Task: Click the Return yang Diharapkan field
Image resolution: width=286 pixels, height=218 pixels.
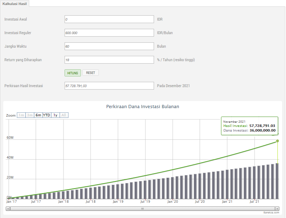Action: pos(109,60)
